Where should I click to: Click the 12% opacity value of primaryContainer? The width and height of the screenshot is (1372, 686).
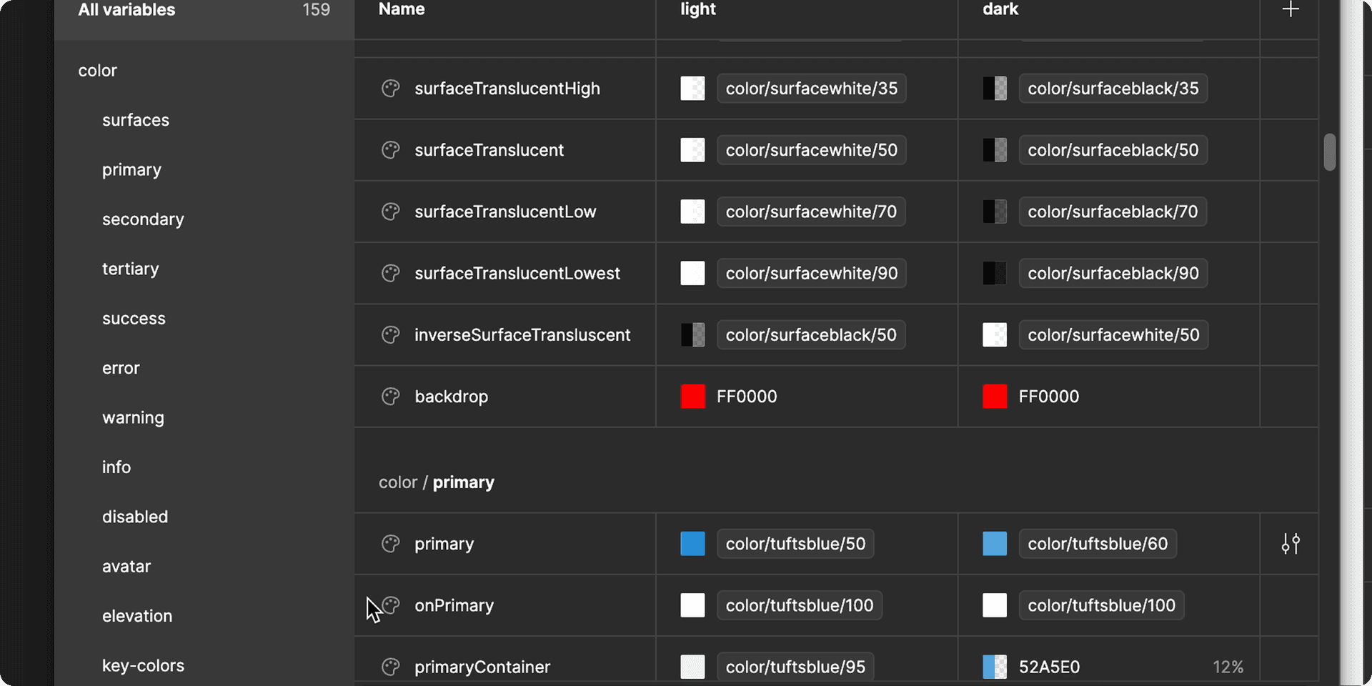(x=1228, y=667)
